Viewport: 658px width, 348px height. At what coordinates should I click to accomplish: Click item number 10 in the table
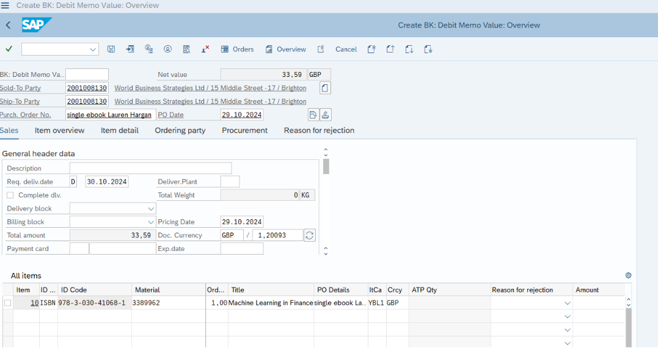[x=34, y=303]
